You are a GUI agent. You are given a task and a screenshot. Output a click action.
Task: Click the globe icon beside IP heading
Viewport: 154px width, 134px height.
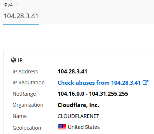[14, 60]
